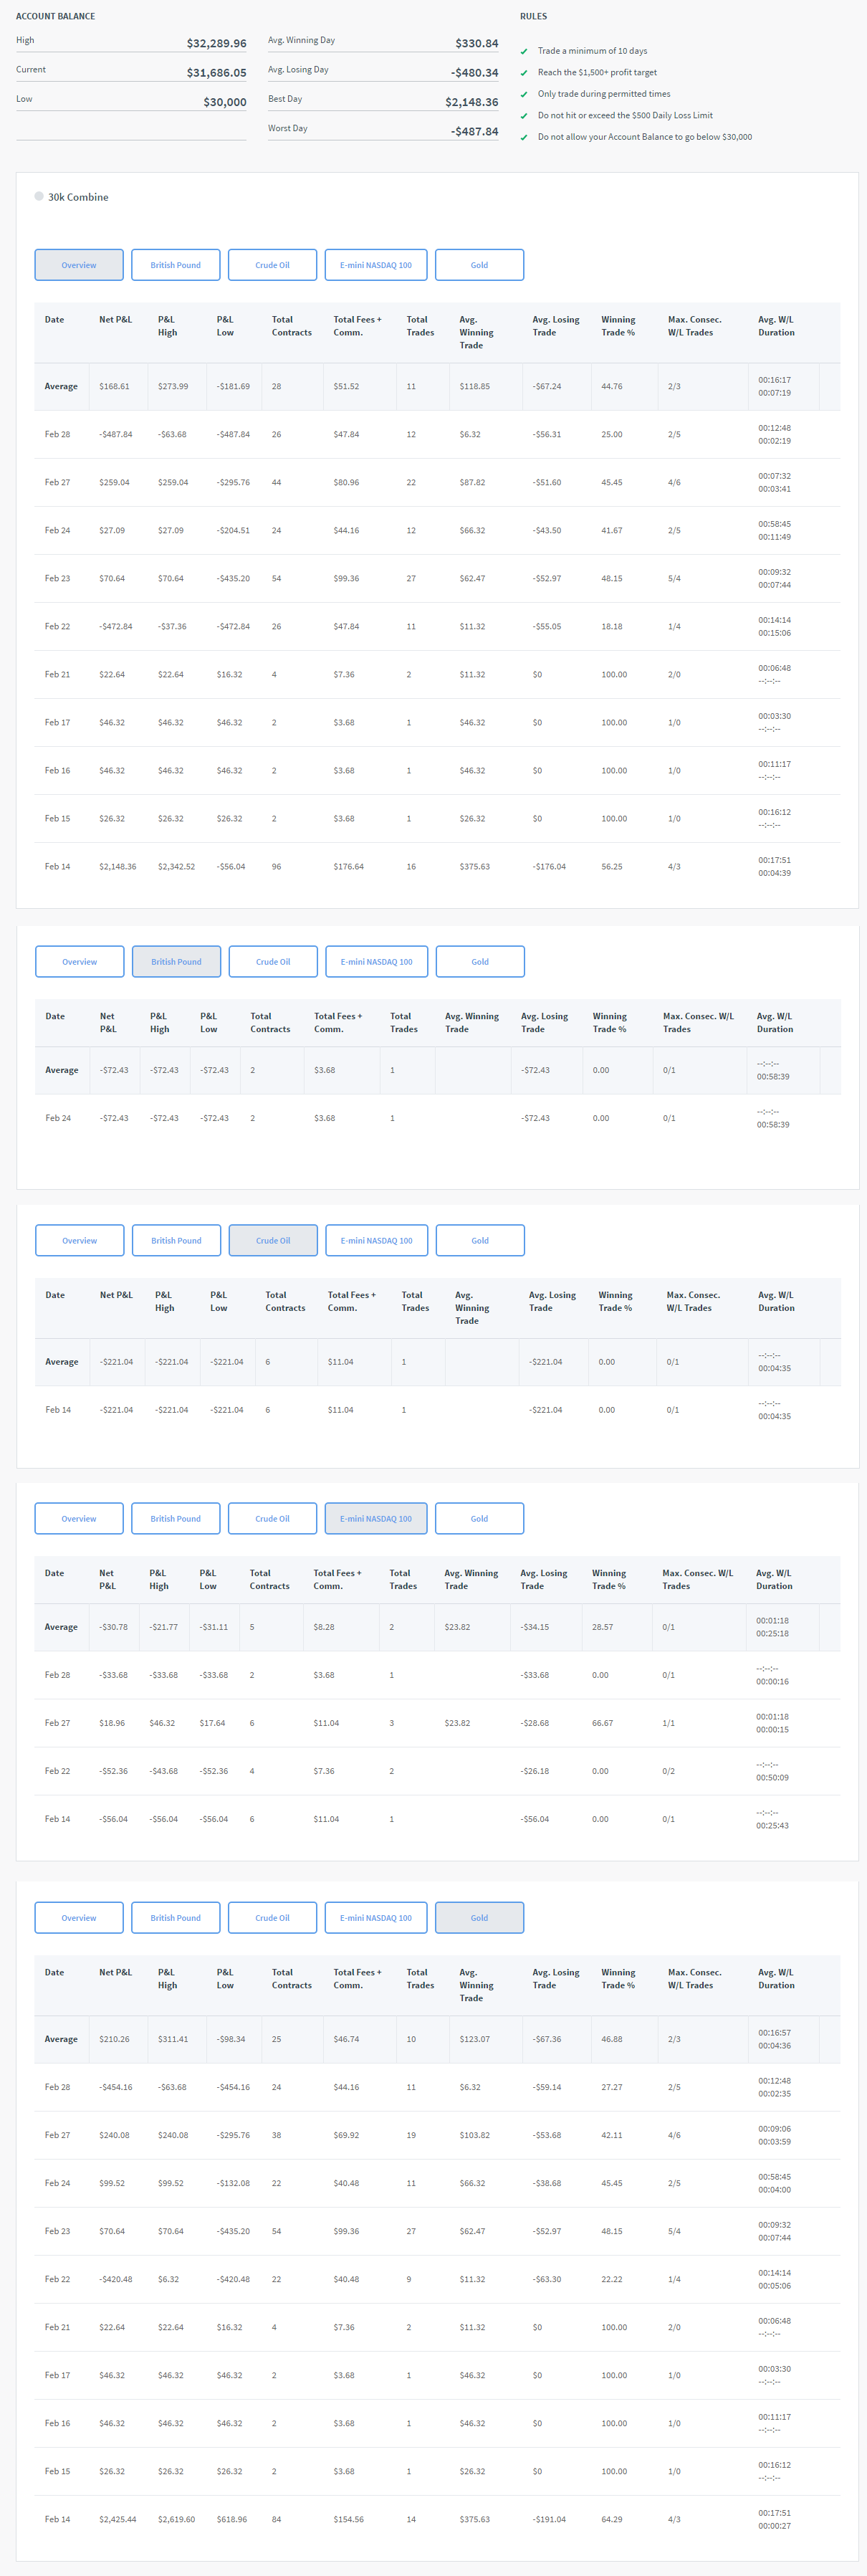This screenshot has height=2576, width=867.
Task: Click the checkmark beside "Only trade during permitted times"
Action: pyautogui.click(x=524, y=95)
